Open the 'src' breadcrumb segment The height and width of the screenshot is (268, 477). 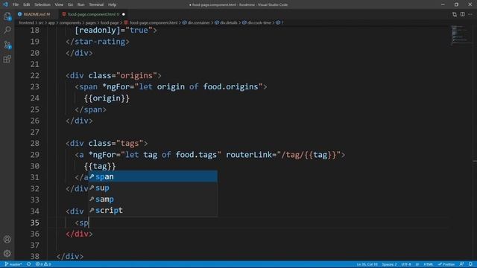pyautogui.click(x=41, y=23)
